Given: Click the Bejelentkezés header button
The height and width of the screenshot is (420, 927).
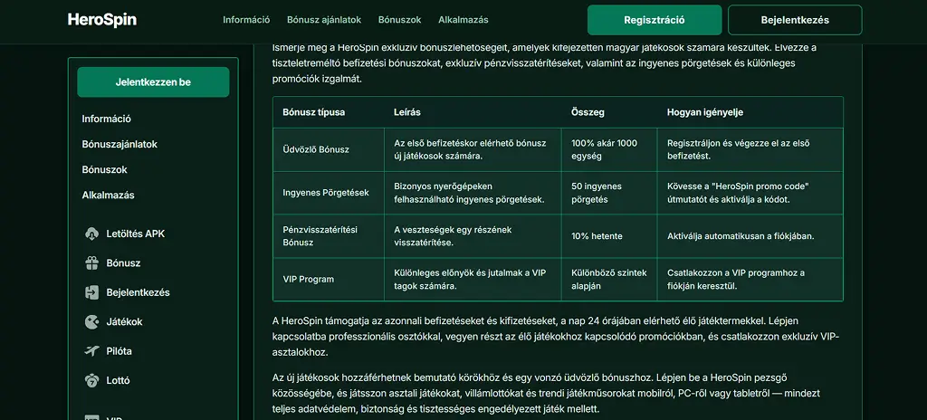Looking at the screenshot, I should tap(795, 20).
